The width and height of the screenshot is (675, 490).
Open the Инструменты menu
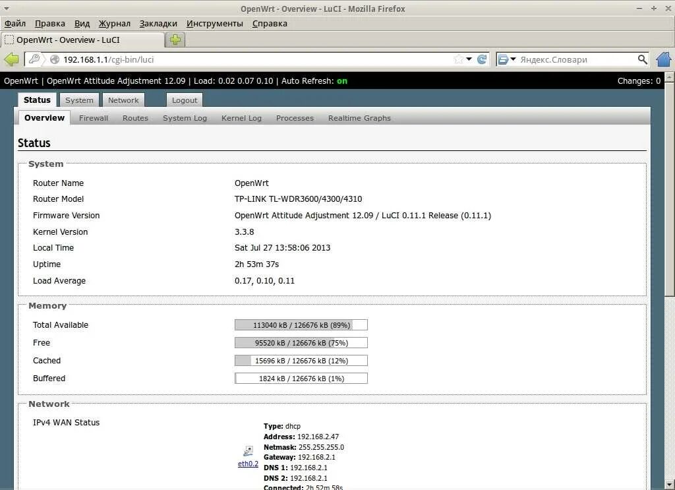tap(214, 24)
